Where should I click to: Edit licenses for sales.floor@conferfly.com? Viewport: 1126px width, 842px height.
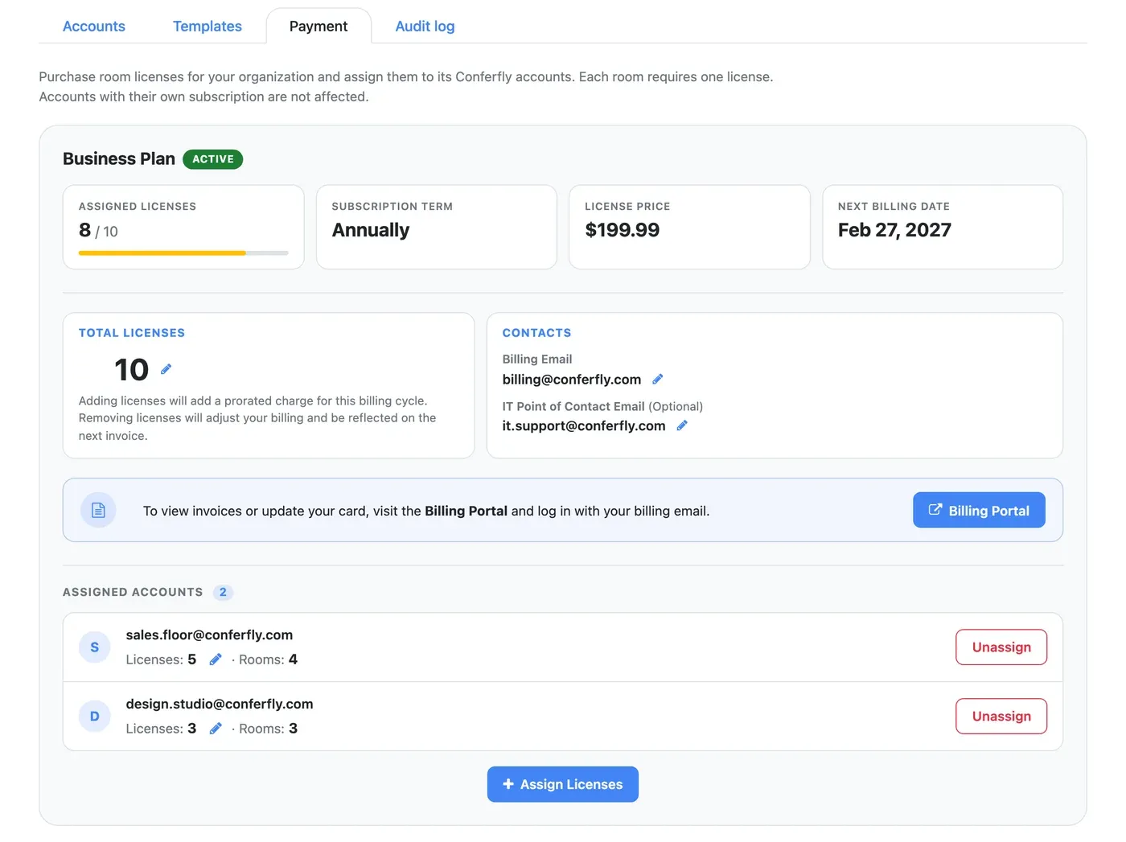[216, 659]
